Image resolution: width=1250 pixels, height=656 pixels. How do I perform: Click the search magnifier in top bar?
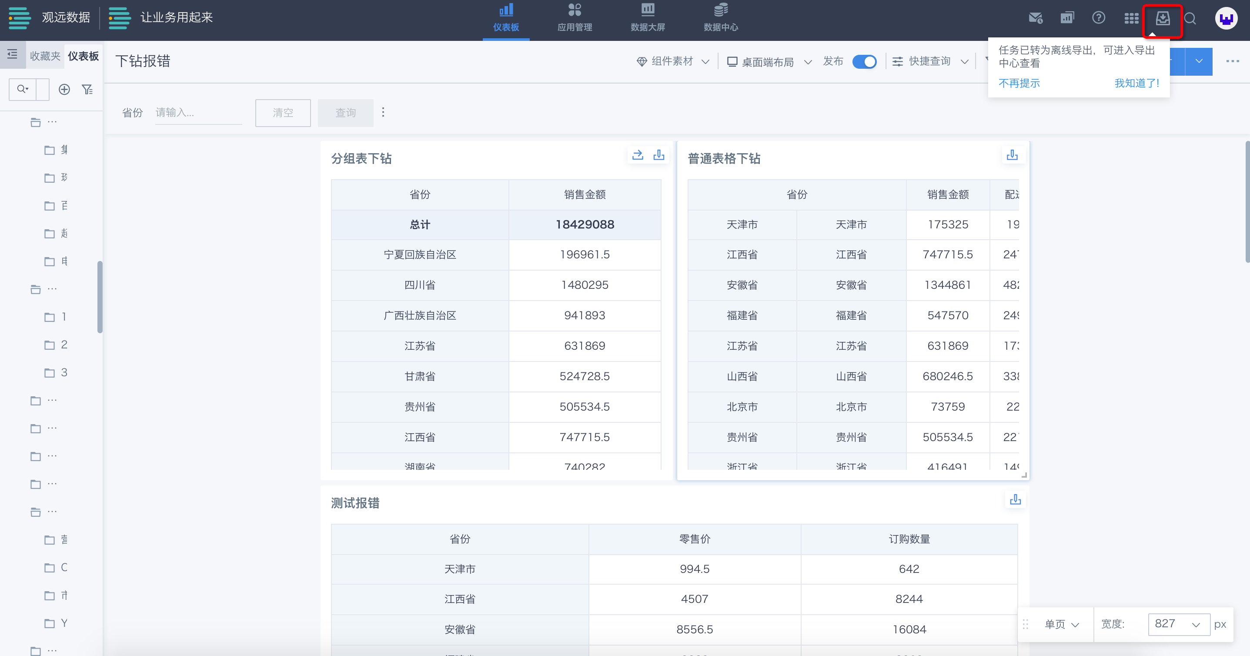[x=1190, y=19]
